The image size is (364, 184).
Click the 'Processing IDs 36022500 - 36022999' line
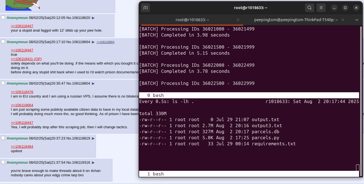point(197,83)
